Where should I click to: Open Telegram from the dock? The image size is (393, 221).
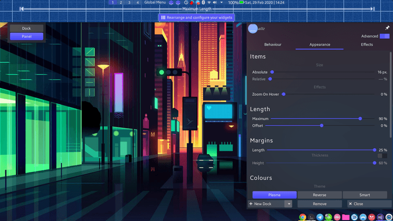pos(320,217)
